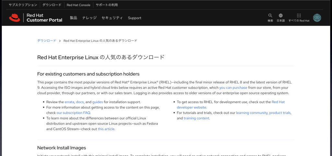
Task: Click サポートの利用 in top bar
Action: click(x=107, y=5)
